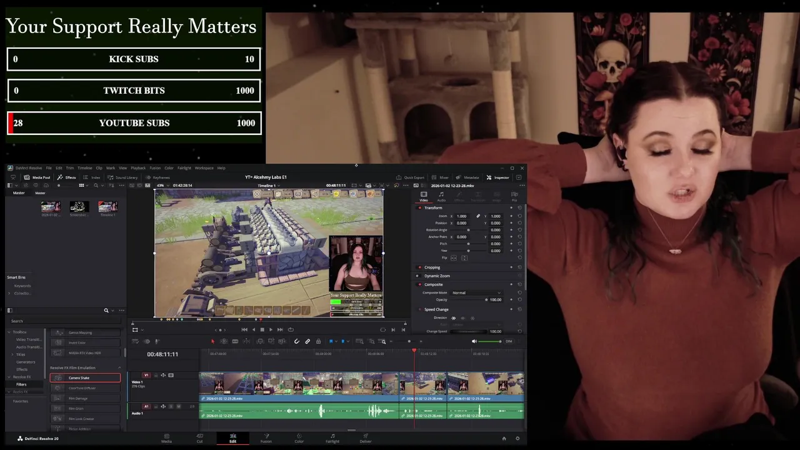
Task: Adjust the Rotation Angle slider
Action: point(469,229)
